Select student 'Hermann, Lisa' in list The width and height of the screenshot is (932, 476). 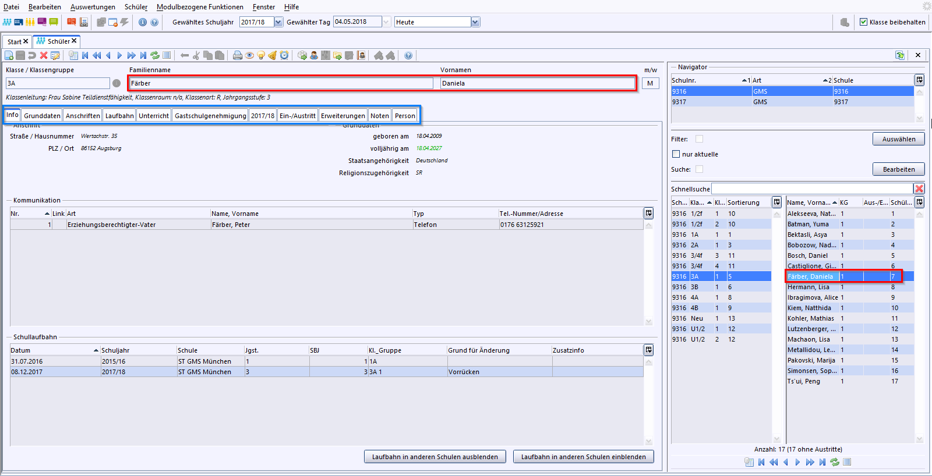tap(850, 287)
